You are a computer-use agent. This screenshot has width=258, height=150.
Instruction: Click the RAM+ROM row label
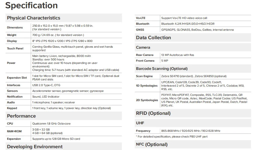(x=14, y=131)
